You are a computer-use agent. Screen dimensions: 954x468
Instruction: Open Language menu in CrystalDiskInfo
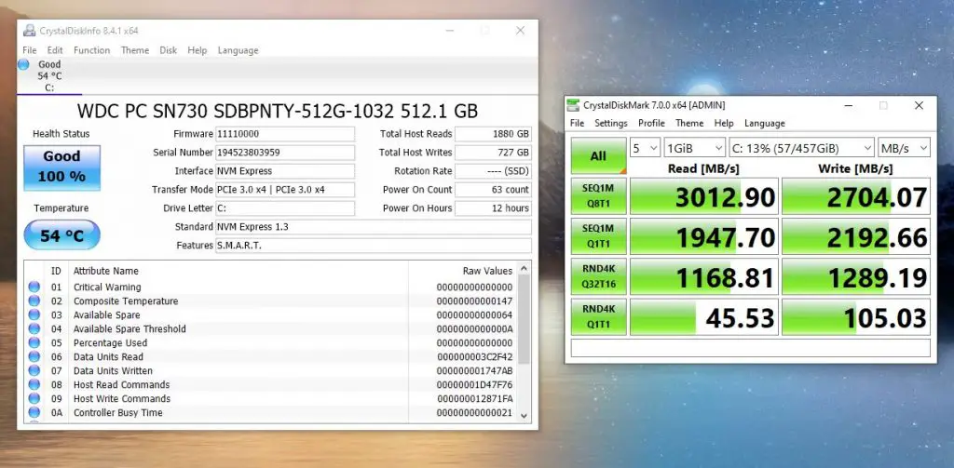click(x=238, y=50)
